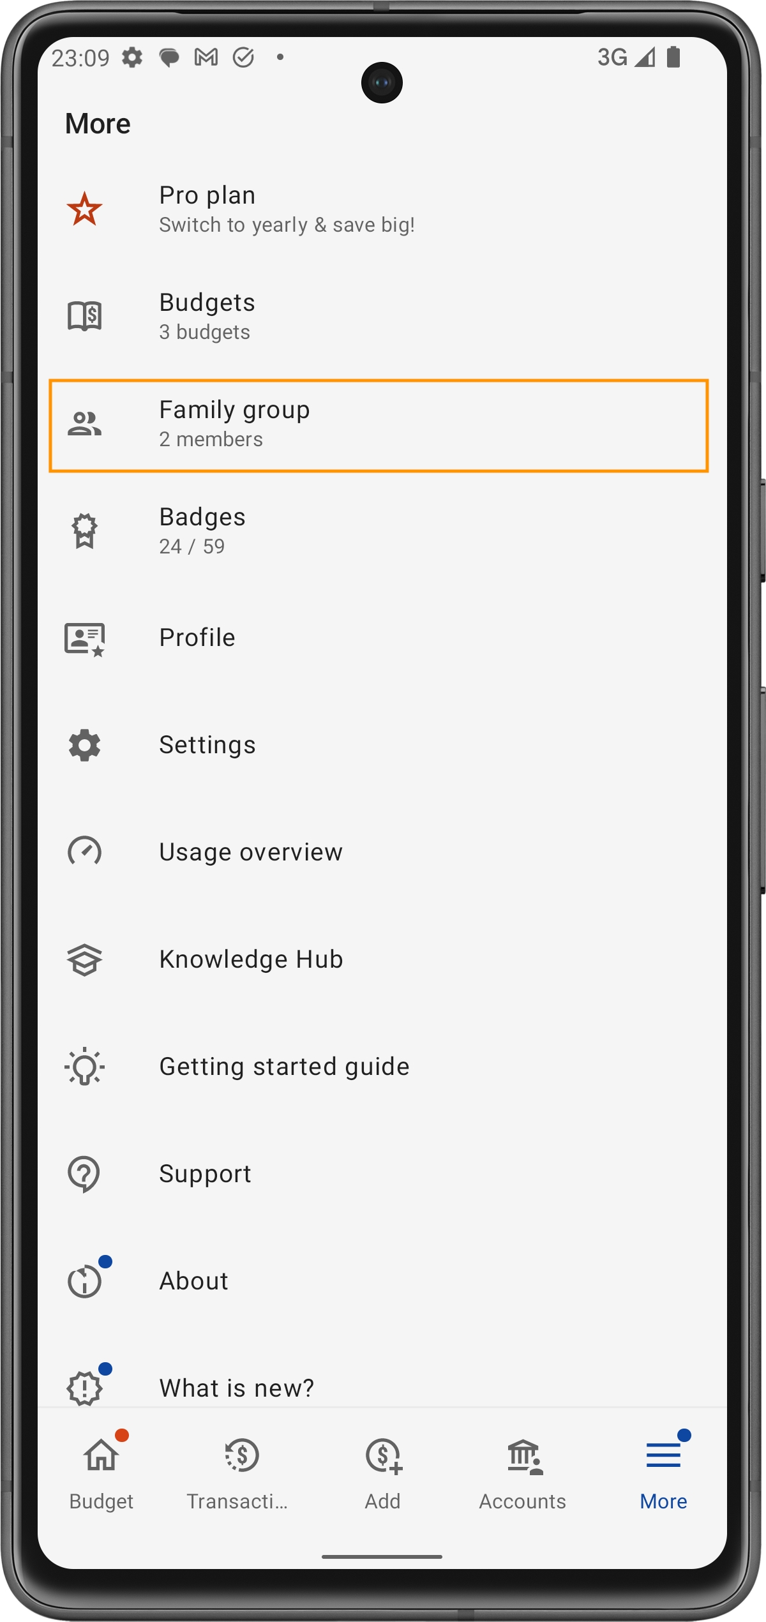Tap the Settings gear icon in list
The width and height of the screenshot is (766, 1622).
click(x=84, y=745)
